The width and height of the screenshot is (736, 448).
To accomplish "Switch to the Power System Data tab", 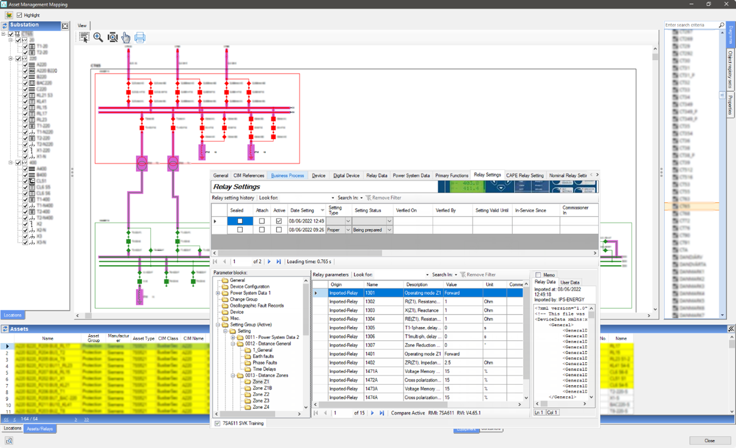I will pos(411,175).
